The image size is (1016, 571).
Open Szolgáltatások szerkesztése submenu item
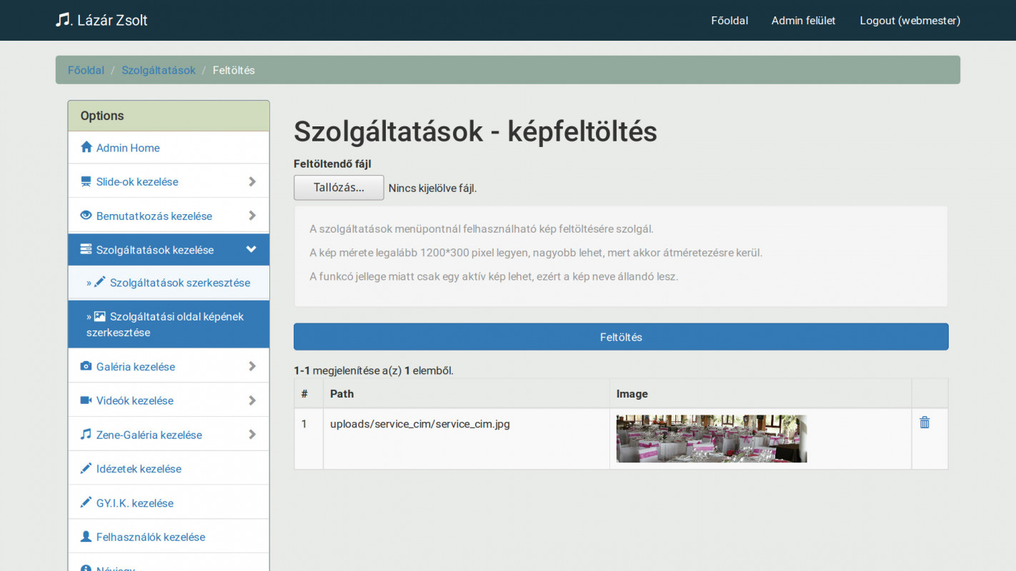[x=179, y=283]
